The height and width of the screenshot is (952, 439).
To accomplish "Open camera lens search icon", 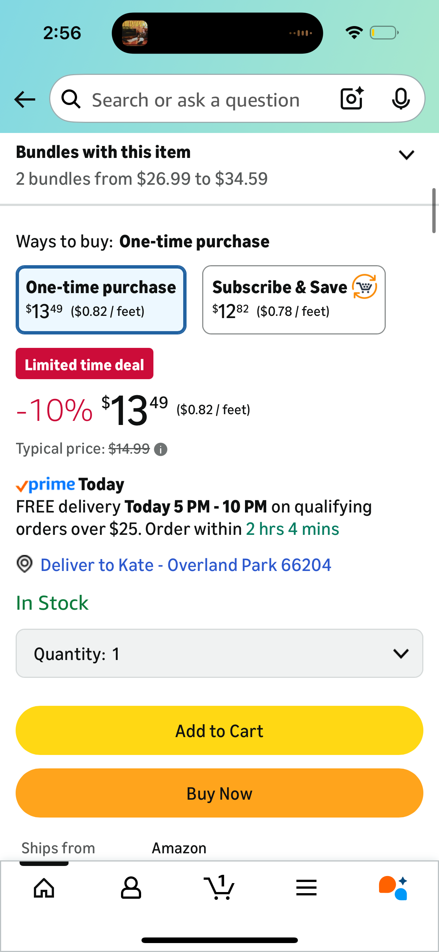I will point(351,99).
